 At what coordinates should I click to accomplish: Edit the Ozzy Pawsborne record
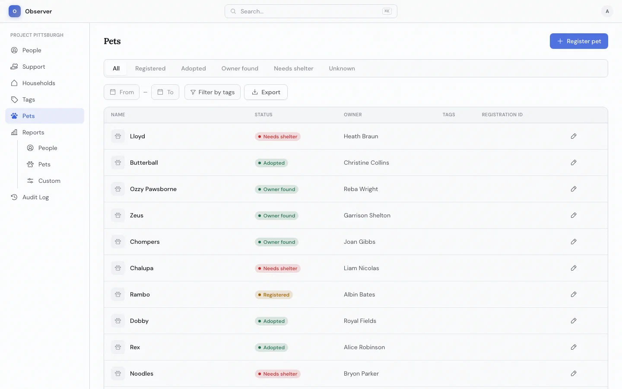point(574,189)
